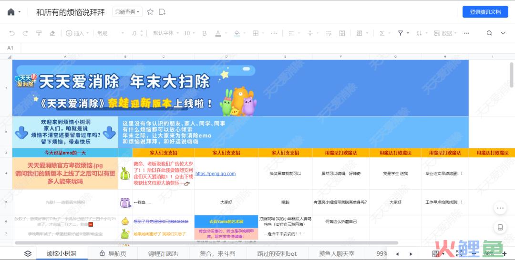Click row header 4
This screenshot has width=515, height=260.
[x=6, y=173]
